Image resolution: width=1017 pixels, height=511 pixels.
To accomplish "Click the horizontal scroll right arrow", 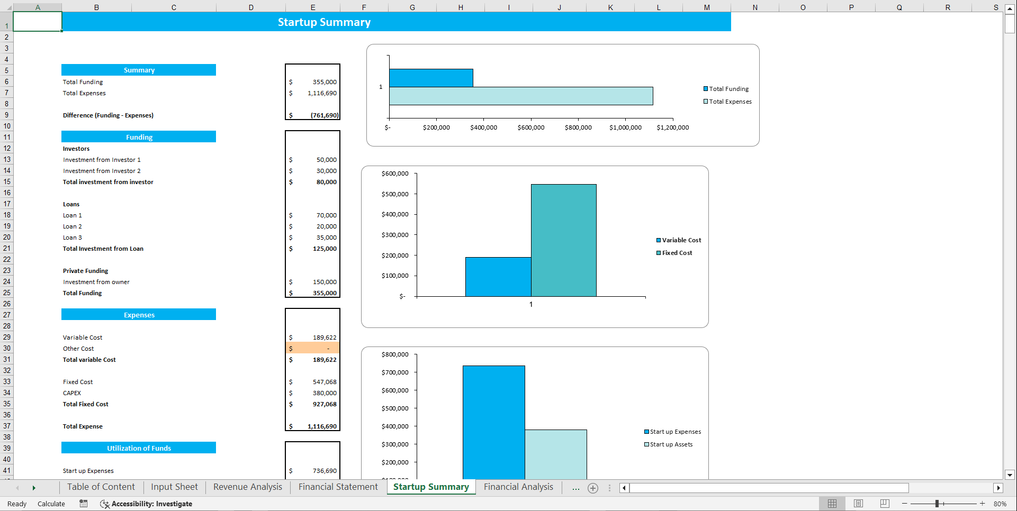I will tap(998, 488).
